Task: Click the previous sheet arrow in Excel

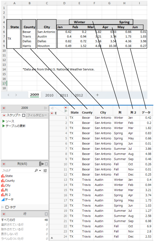Action: pos(9,95)
